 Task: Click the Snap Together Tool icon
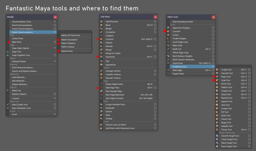(7, 55)
